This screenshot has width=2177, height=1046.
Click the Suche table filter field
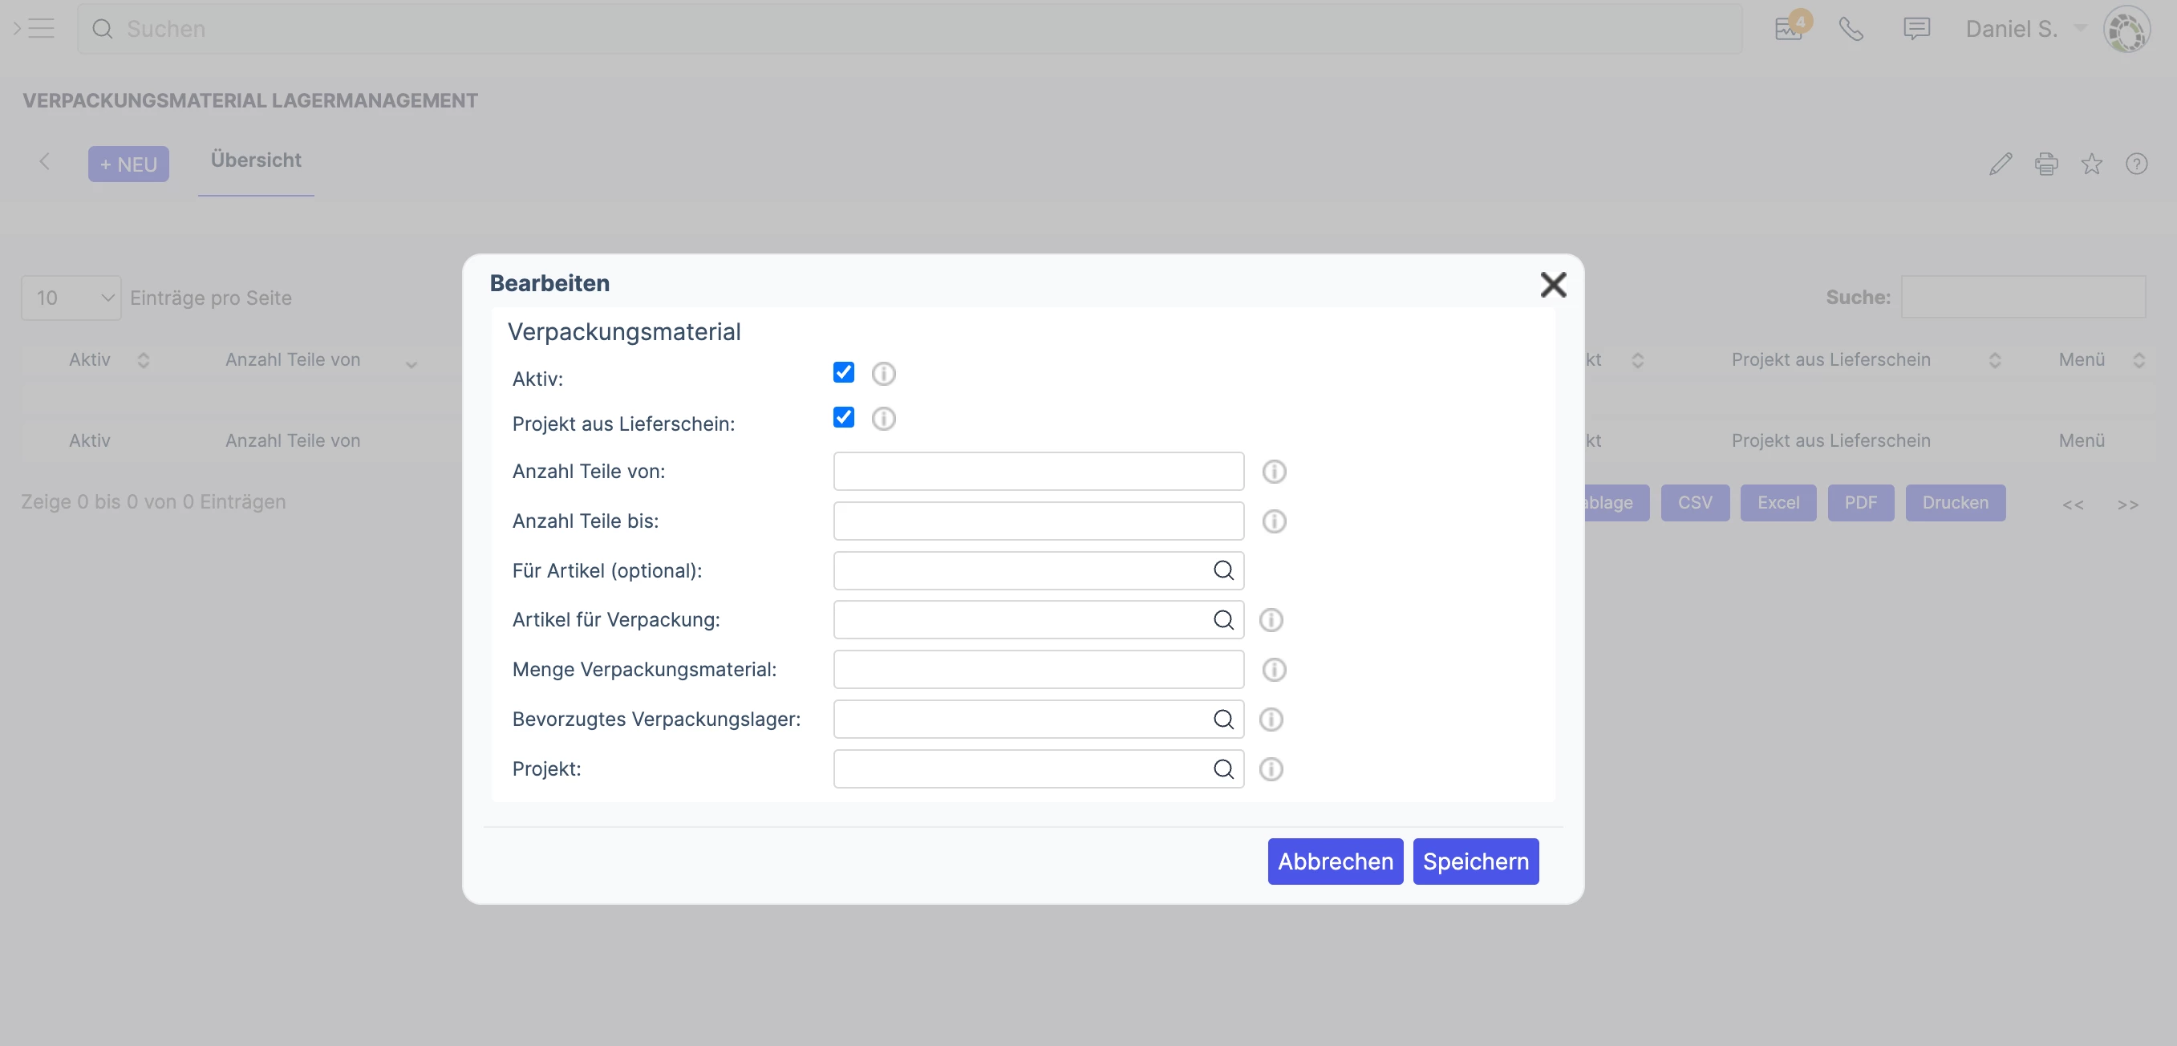click(2023, 297)
